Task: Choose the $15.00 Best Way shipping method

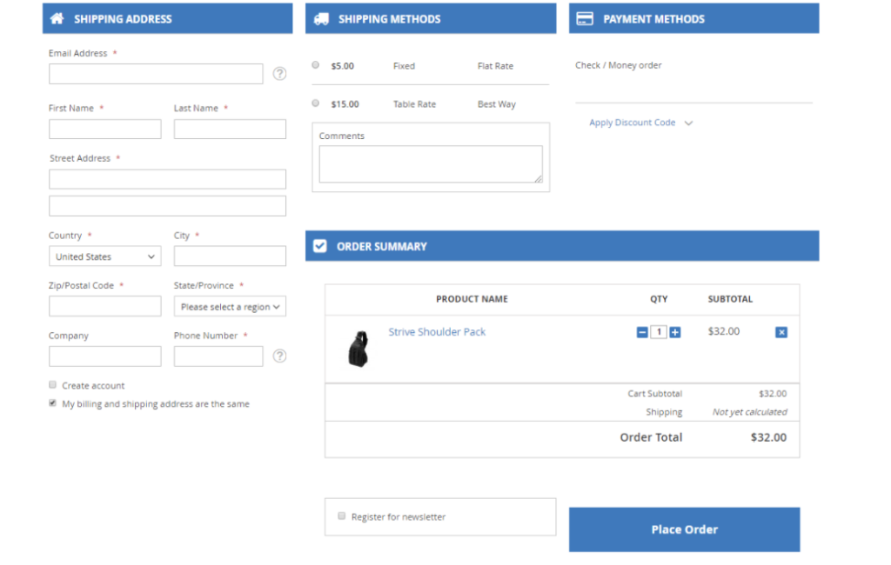Action: pos(315,103)
